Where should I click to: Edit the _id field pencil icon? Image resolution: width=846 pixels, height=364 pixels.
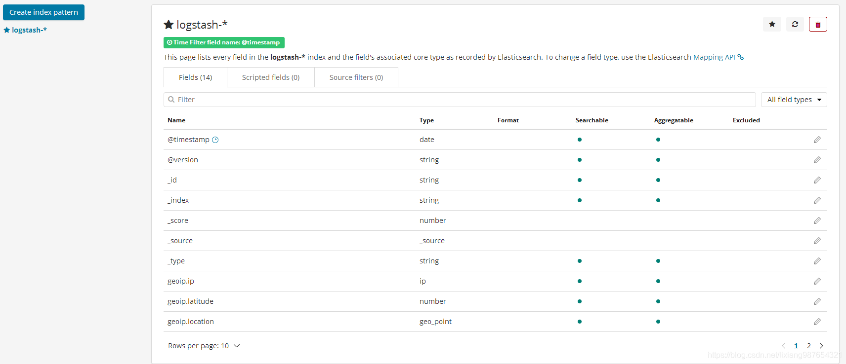[817, 180]
